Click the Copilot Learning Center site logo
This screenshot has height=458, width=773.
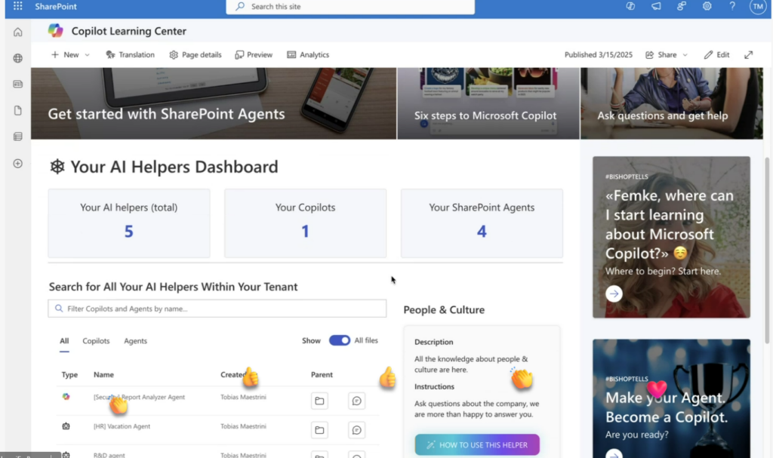pos(56,31)
